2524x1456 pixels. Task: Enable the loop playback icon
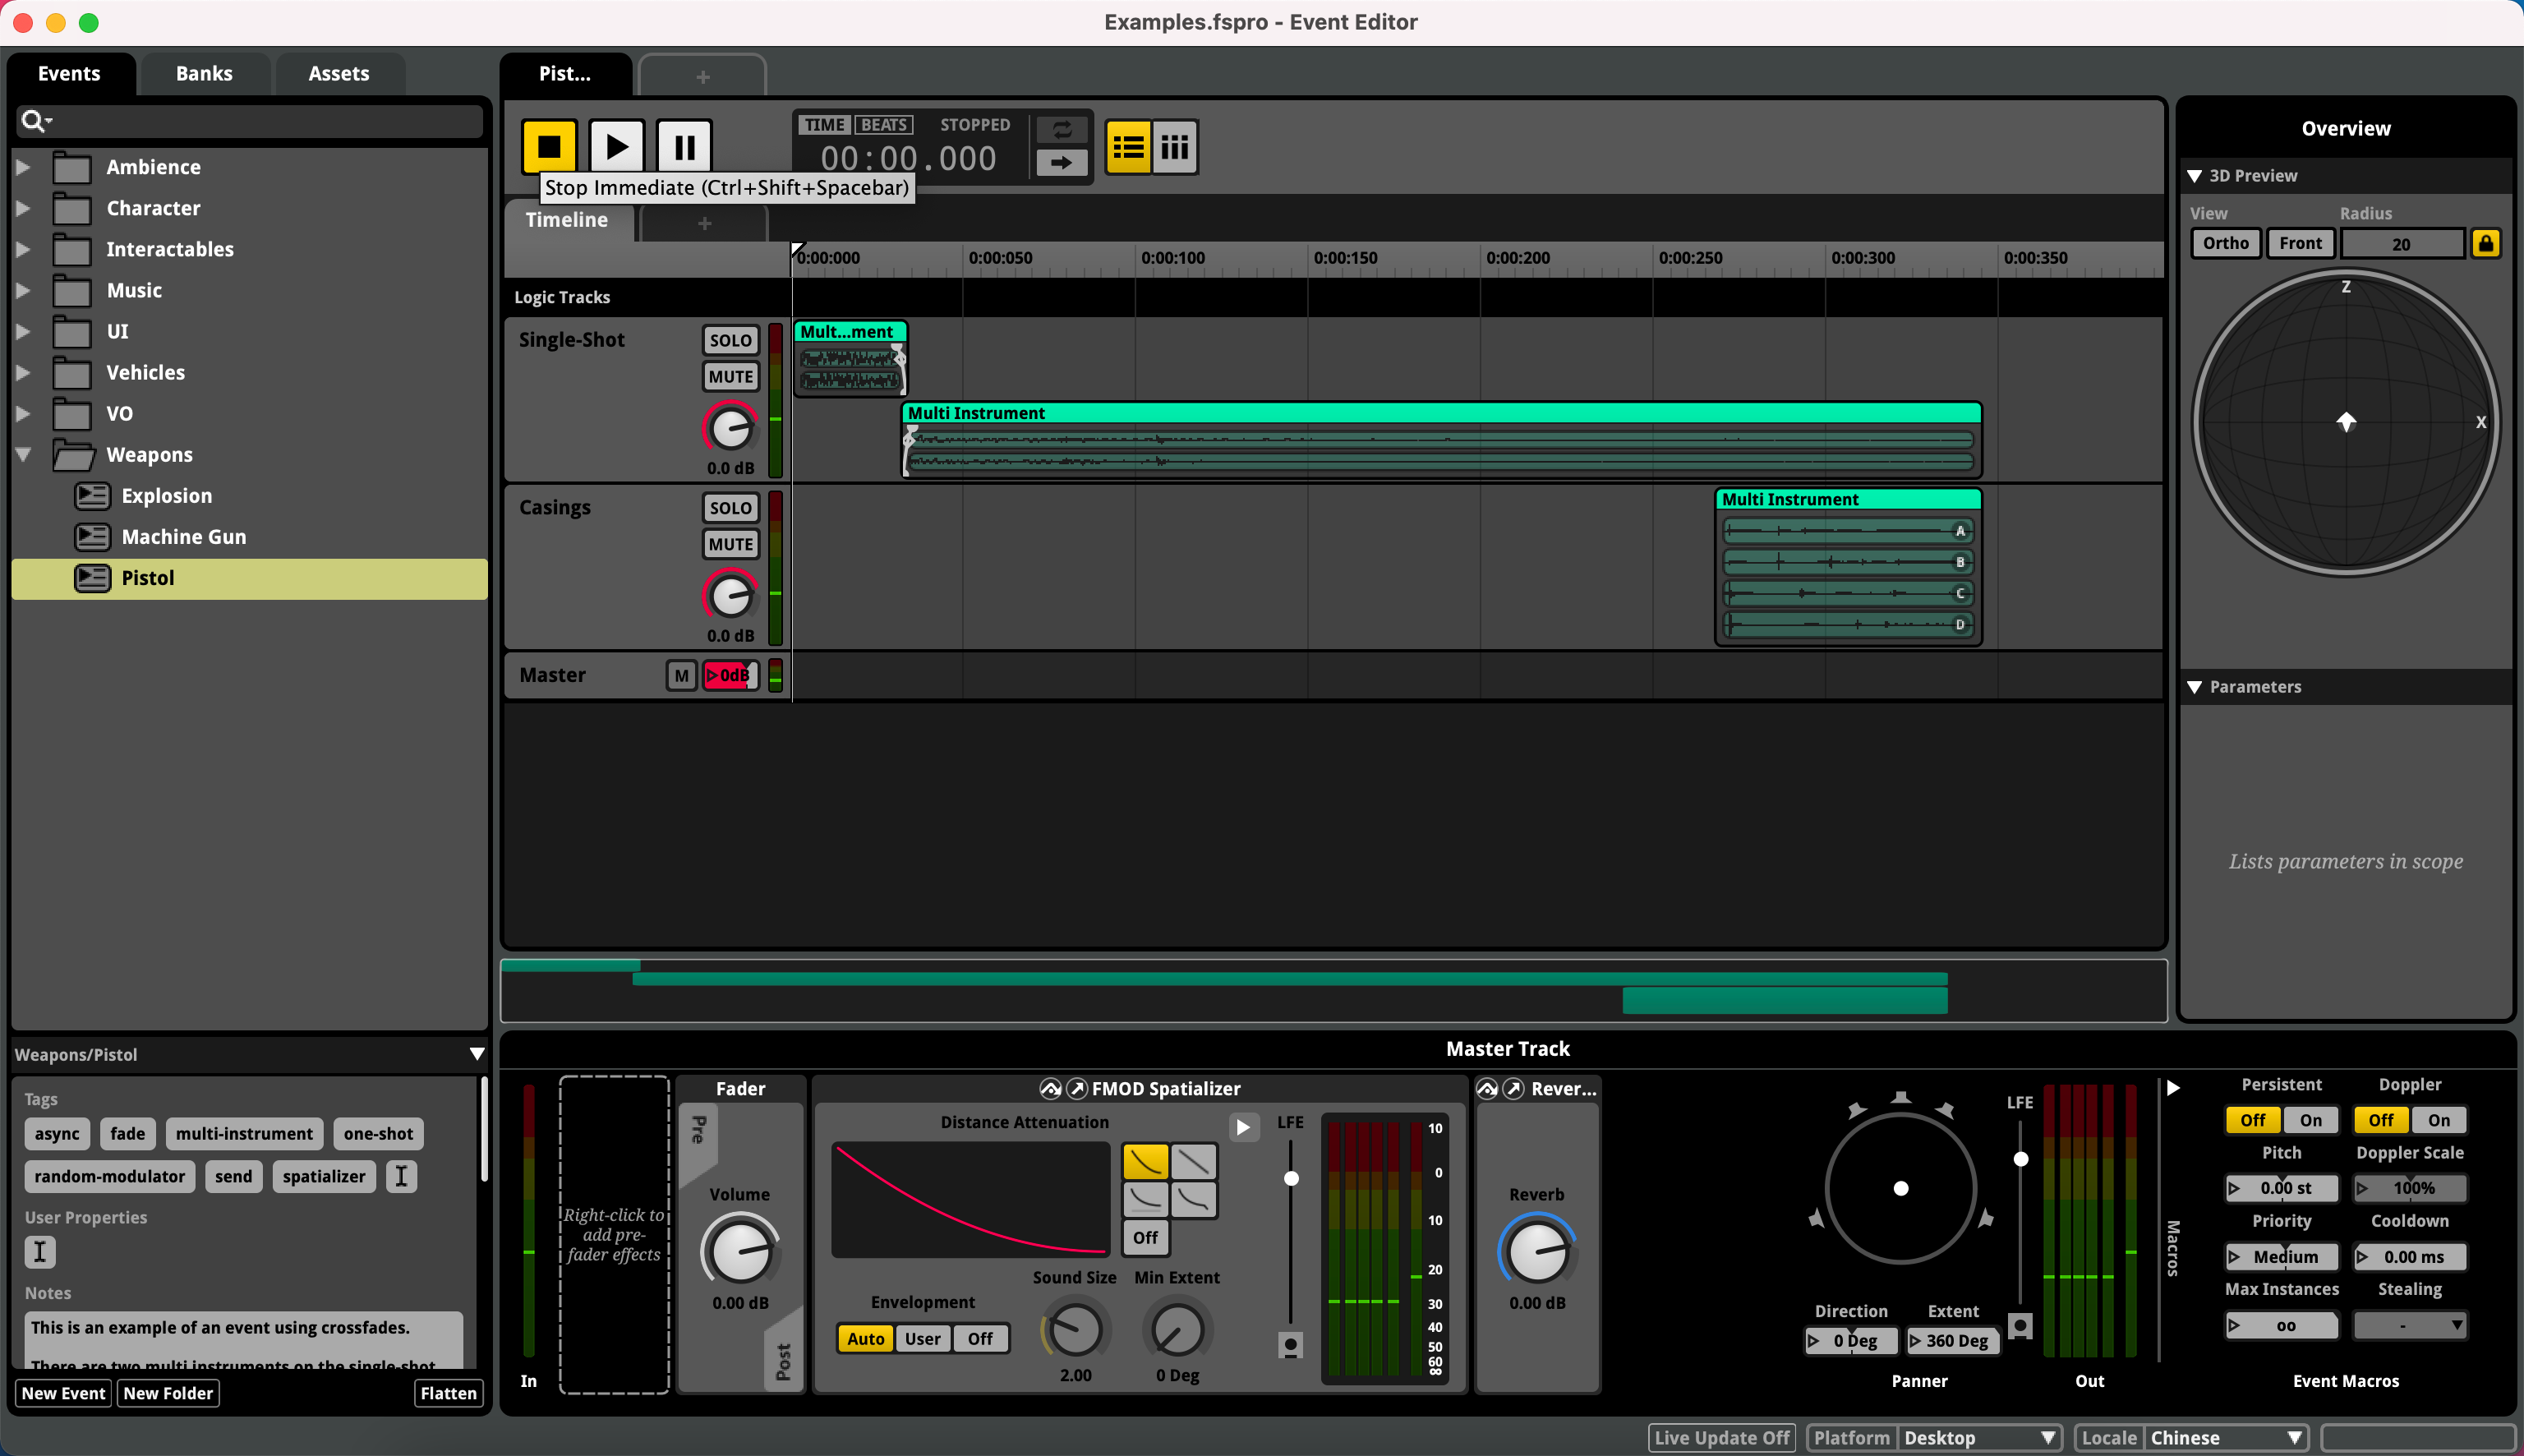click(x=1062, y=130)
